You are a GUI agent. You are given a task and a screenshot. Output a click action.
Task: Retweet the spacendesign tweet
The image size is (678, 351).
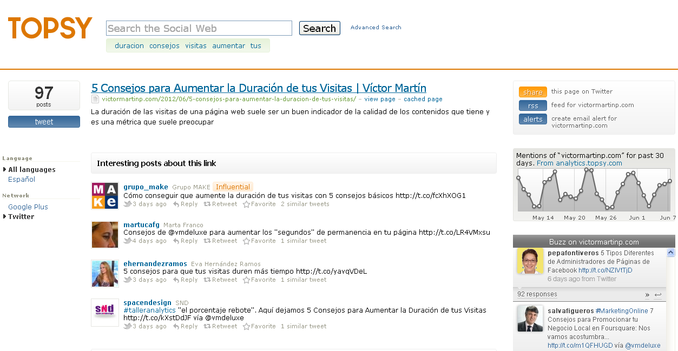(220, 327)
